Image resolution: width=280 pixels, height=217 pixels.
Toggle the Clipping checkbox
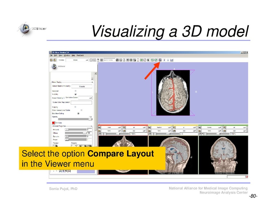[75, 107]
